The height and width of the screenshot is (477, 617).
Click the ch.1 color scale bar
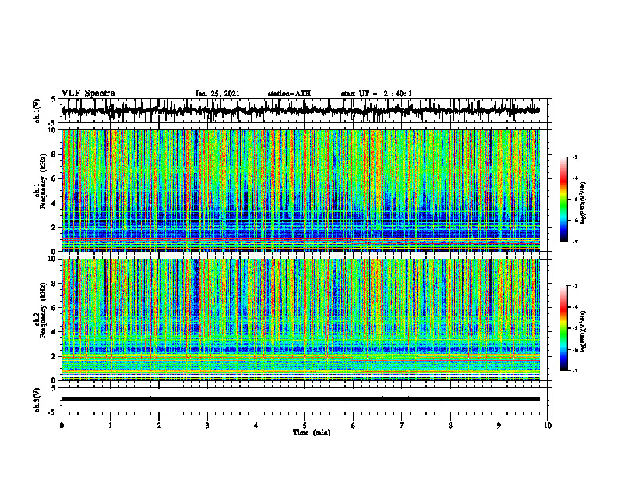click(x=564, y=200)
